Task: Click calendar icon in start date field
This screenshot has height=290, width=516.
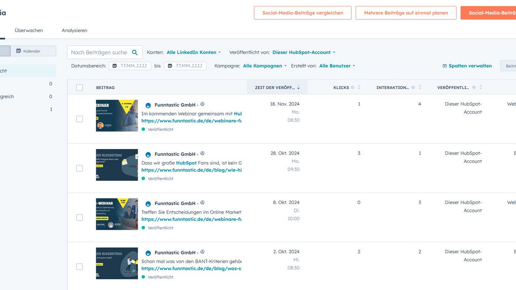Action: coord(115,66)
